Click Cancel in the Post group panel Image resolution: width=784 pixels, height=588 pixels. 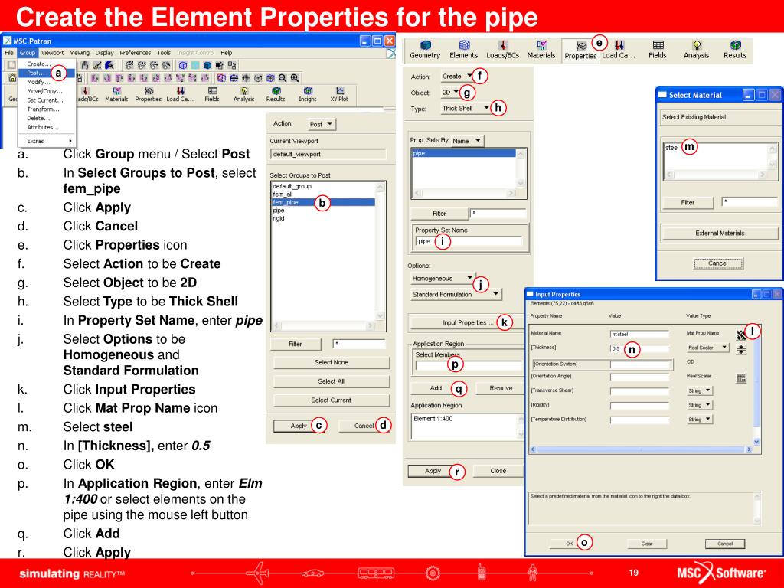(364, 426)
